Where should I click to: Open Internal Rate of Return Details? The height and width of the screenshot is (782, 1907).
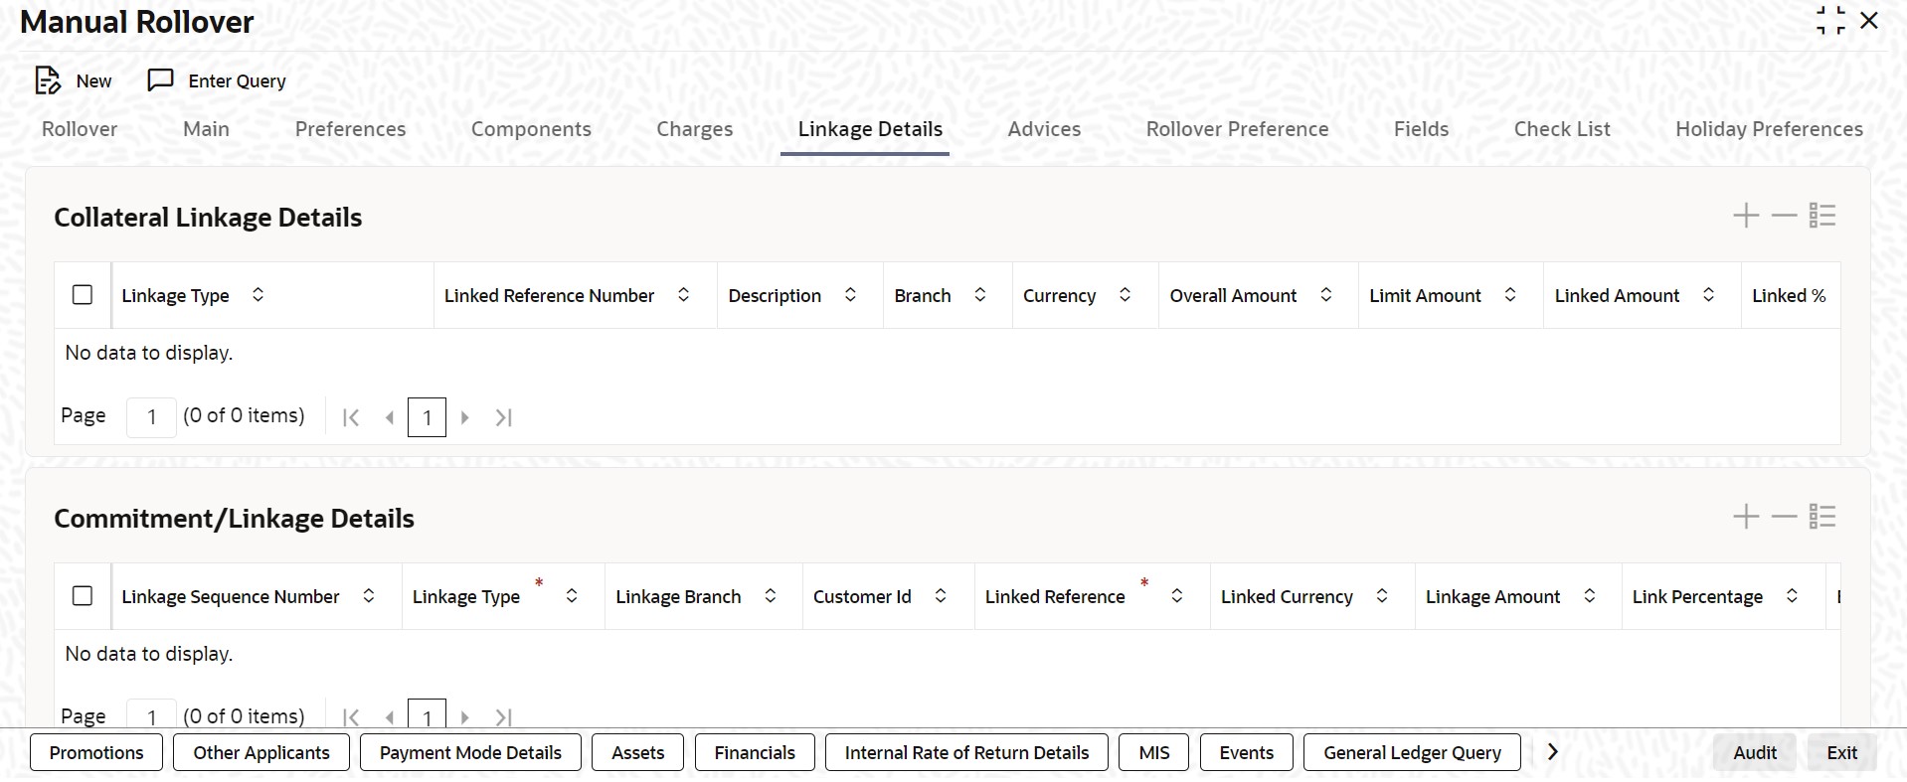pyautogui.click(x=966, y=752)
